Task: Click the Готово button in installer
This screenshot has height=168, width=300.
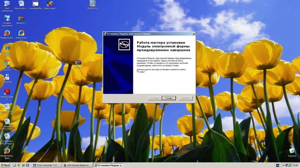Action: (x=168, y=98)
